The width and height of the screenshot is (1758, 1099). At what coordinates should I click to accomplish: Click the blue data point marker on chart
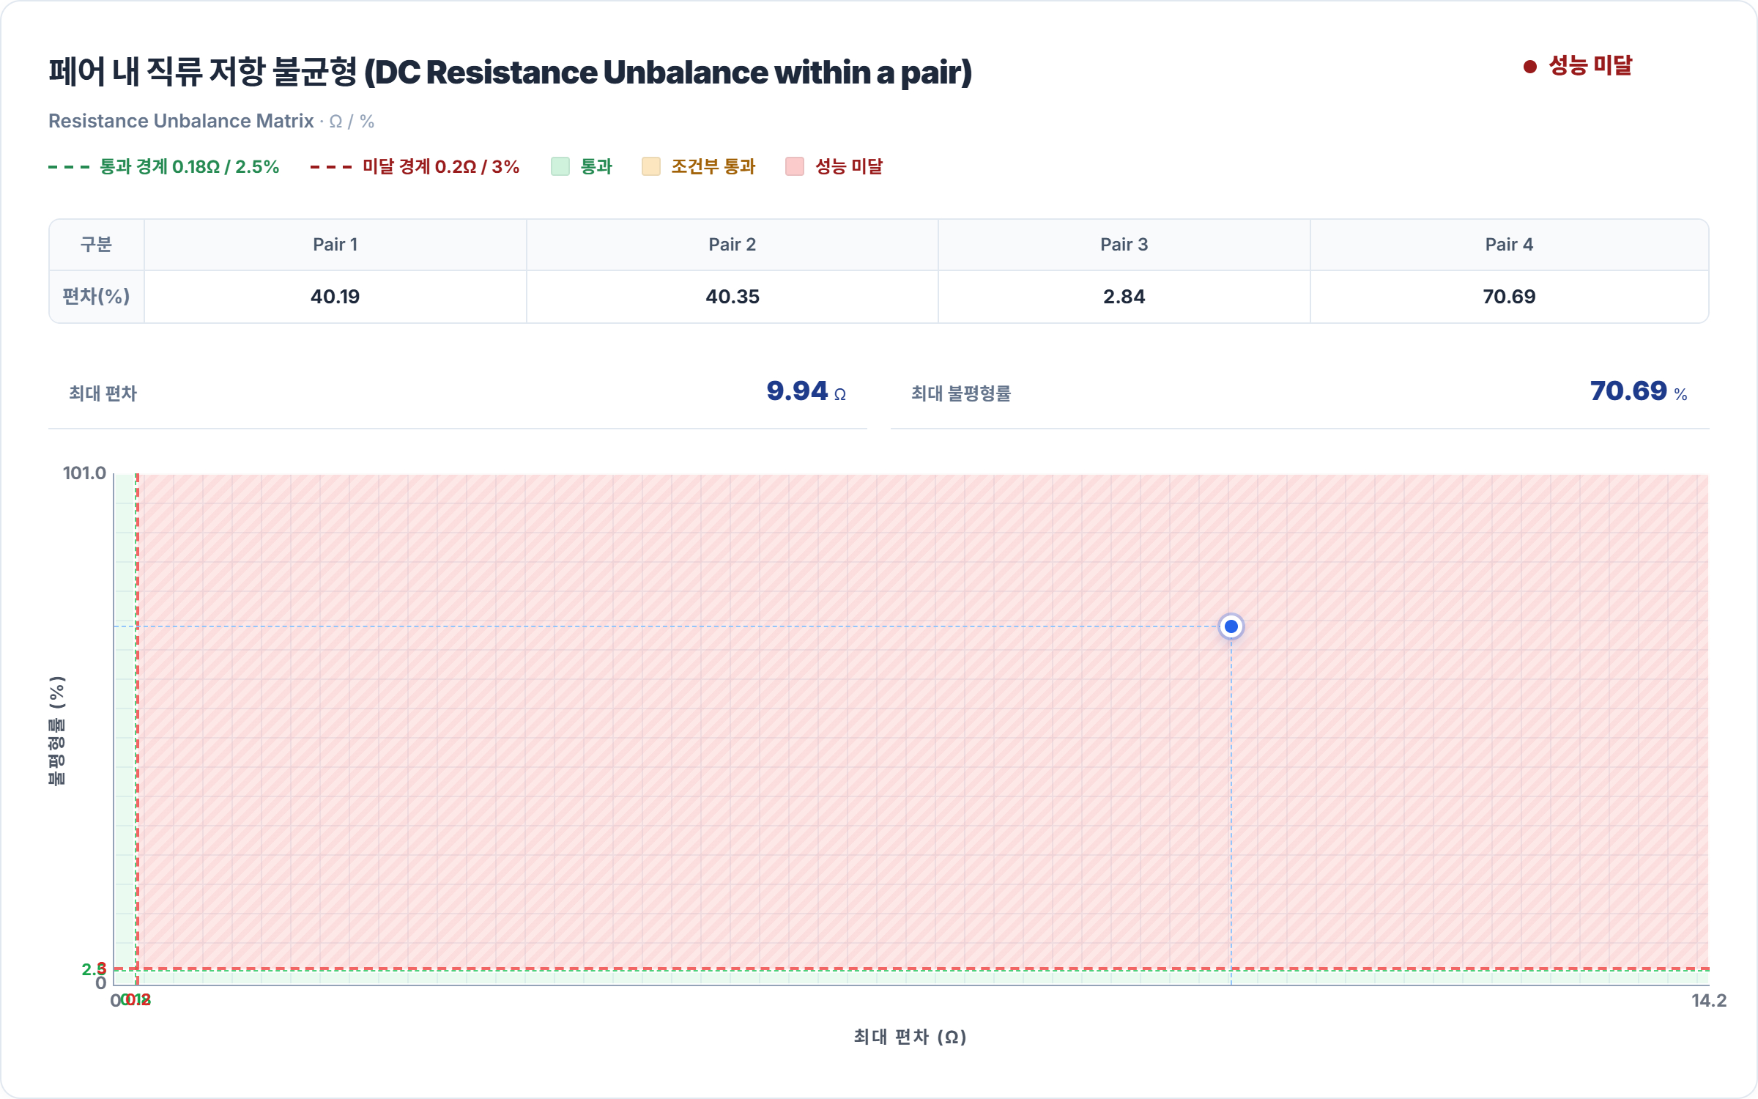(1231, 626)
